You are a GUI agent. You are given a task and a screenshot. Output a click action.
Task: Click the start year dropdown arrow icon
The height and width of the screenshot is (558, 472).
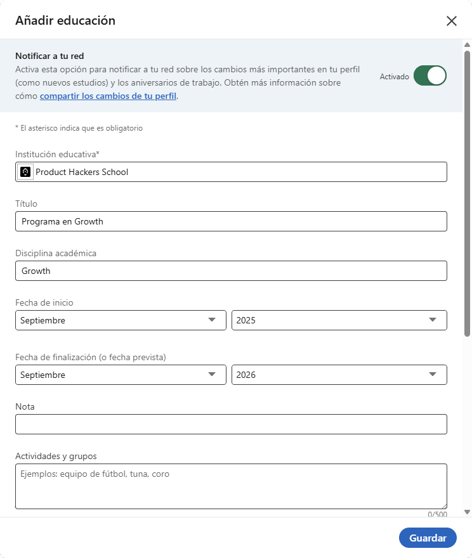pyautogui.click(x=433, y=320)
